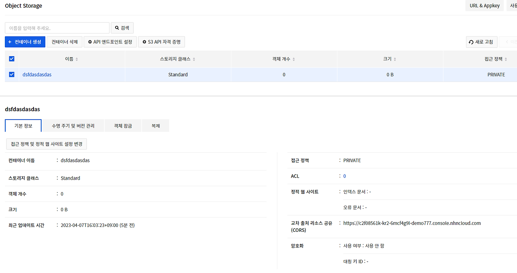Click the 검색 search button

tap(122, 28)
